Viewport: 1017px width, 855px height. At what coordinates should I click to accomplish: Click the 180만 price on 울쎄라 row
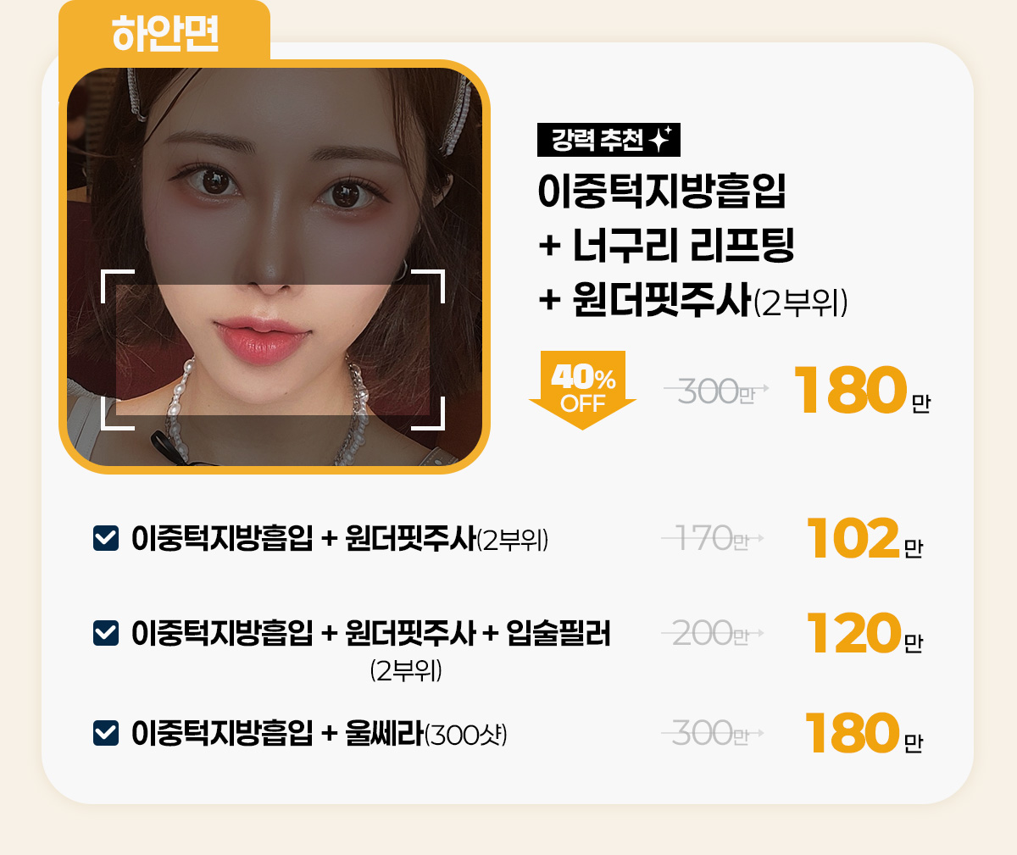864,734
